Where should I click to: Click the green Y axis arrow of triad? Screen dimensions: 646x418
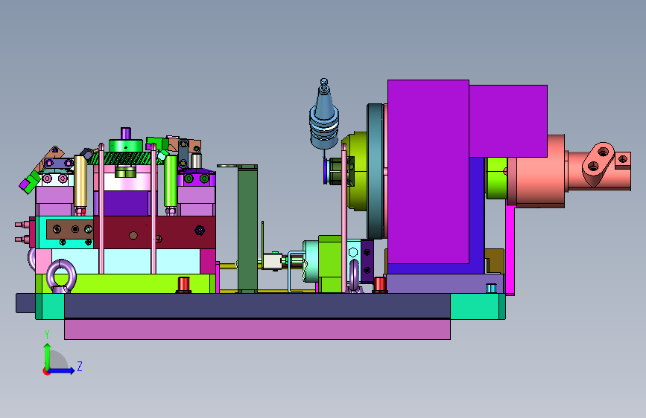pos(47,355)
